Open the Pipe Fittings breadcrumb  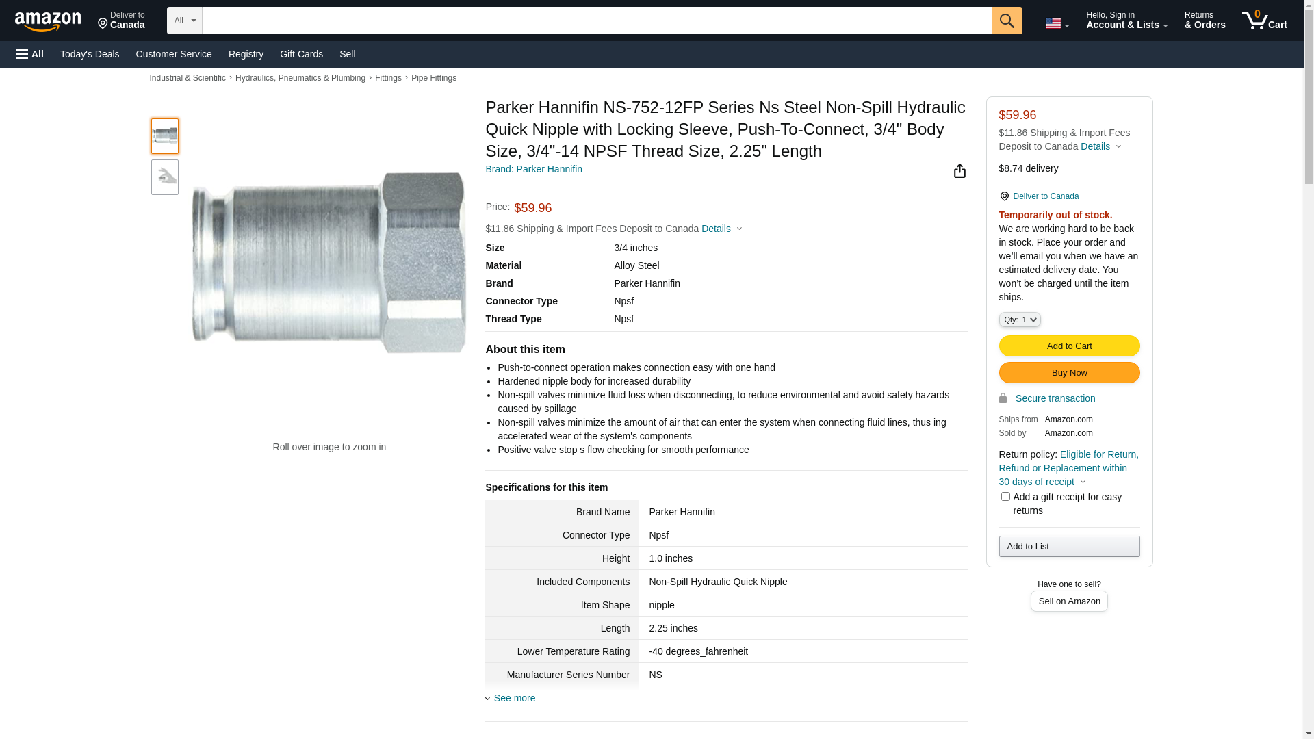pos(433,78)
